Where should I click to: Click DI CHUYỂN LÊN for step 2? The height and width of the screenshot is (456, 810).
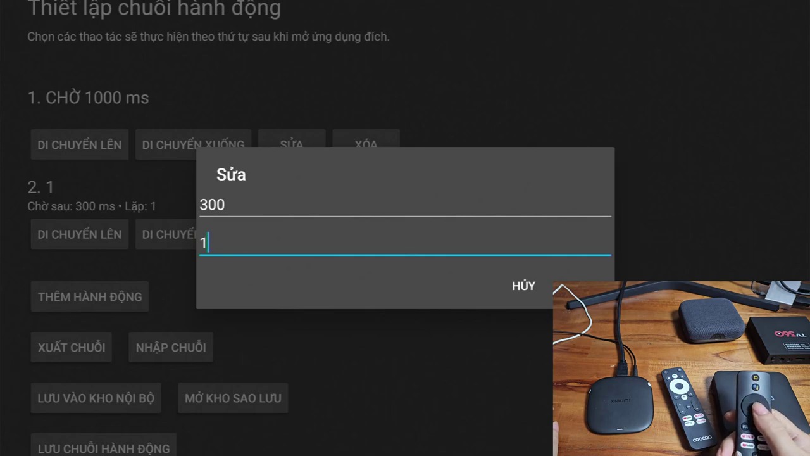click(x=80, y=234)
